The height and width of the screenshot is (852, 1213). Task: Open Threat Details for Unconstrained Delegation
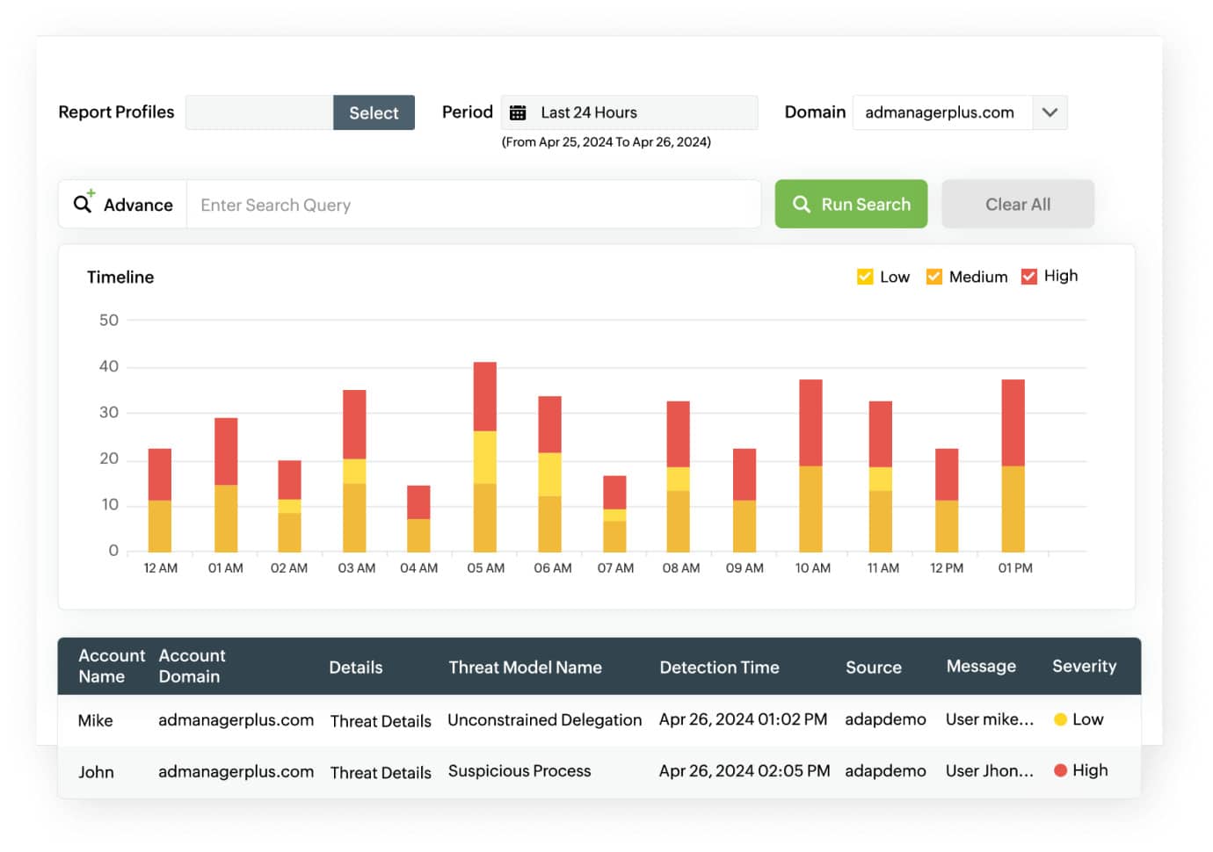click(381, 720)
